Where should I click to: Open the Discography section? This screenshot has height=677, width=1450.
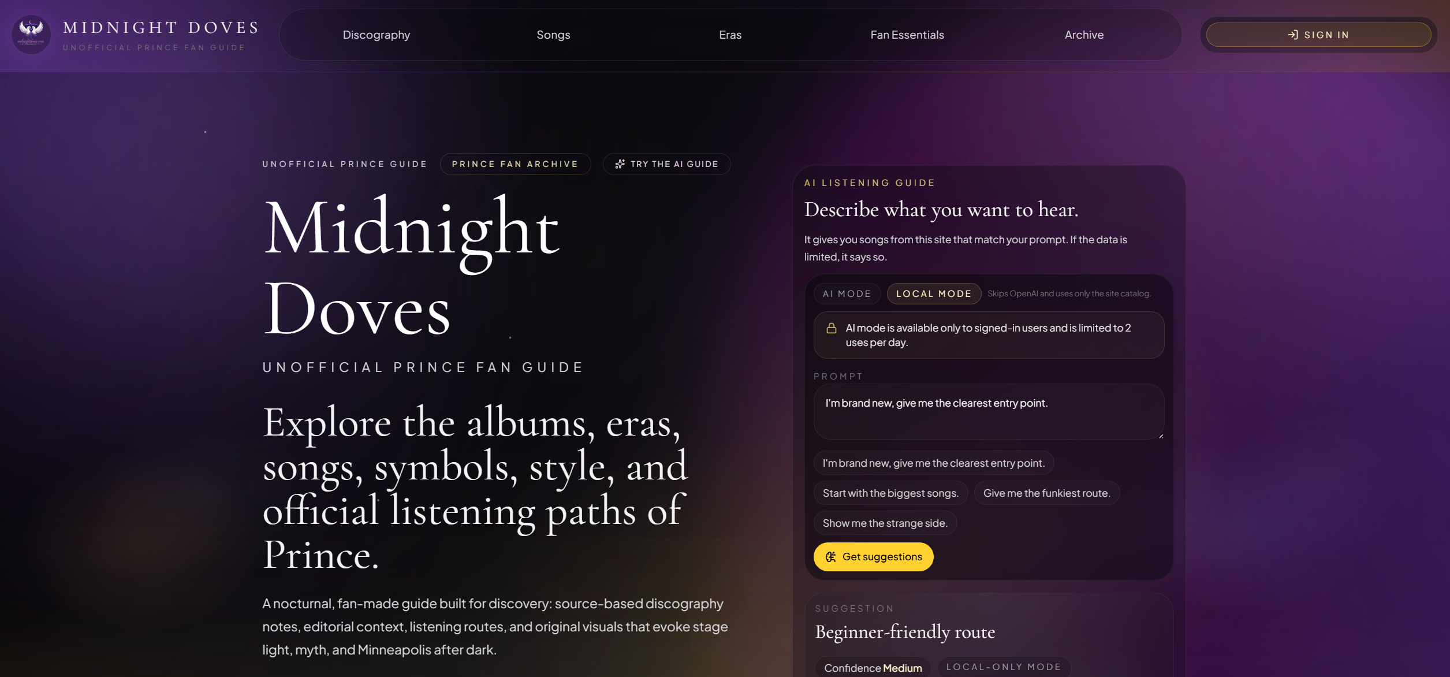pos(376,34)
